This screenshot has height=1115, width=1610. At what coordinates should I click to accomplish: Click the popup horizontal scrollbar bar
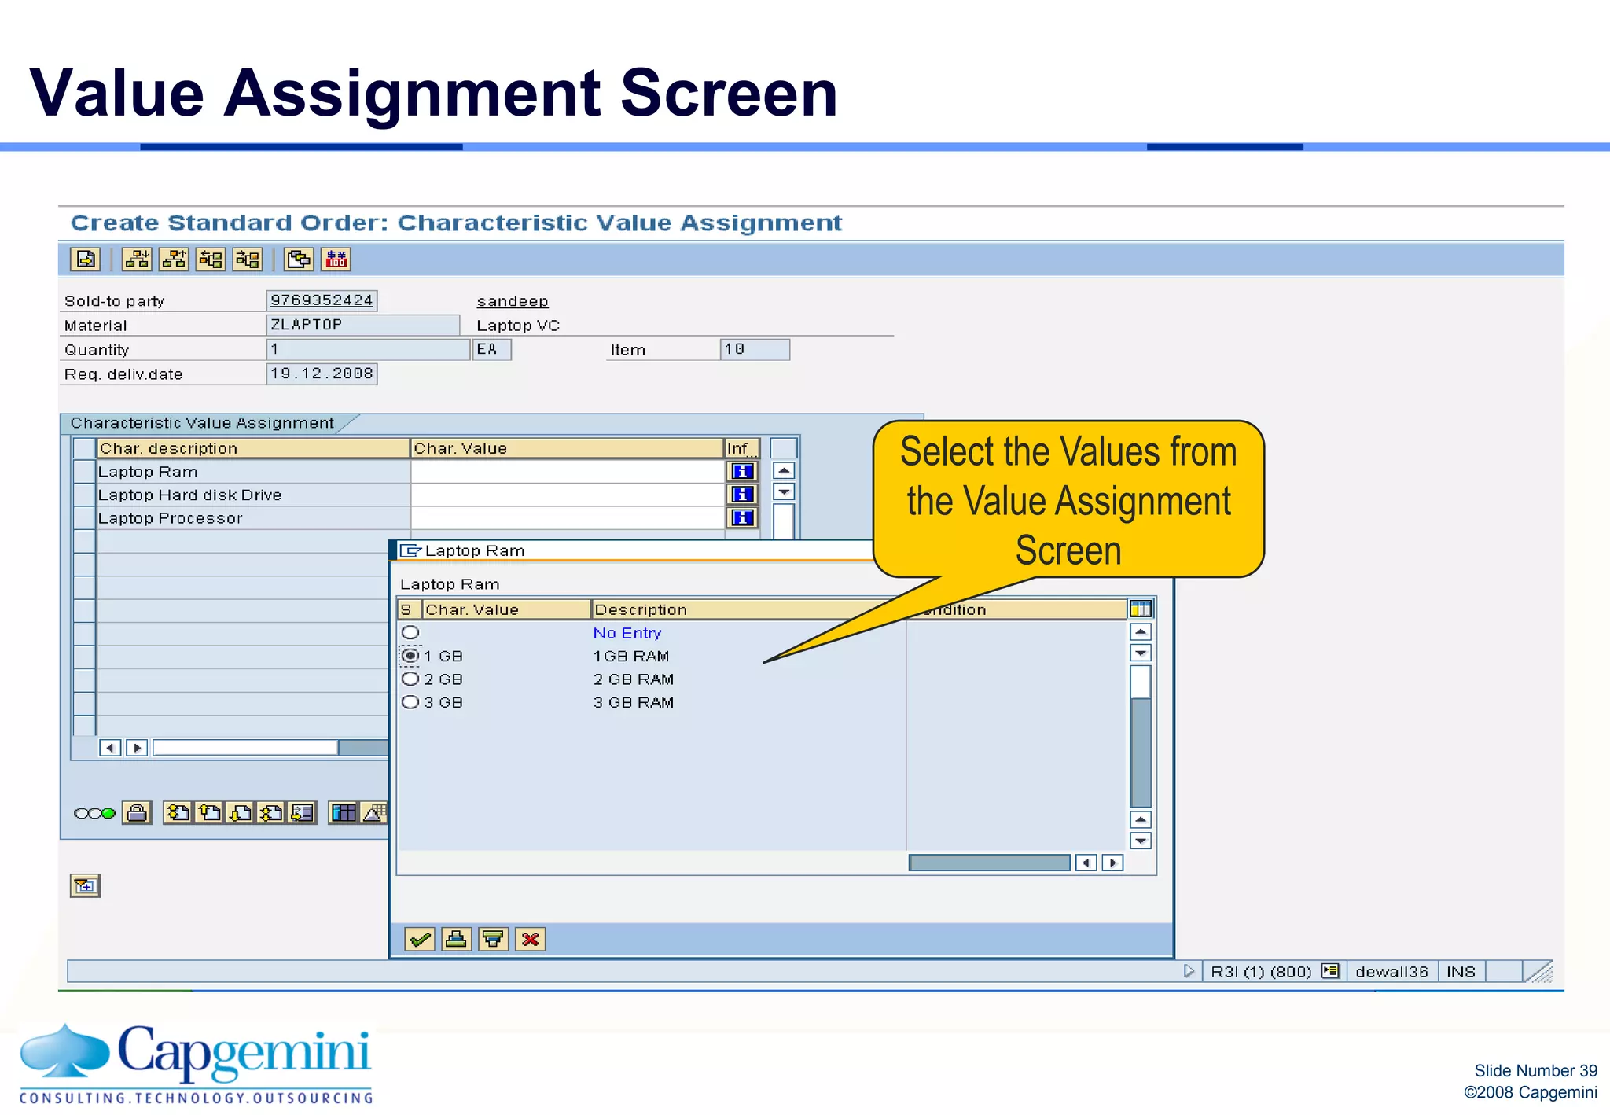(989, 863)
